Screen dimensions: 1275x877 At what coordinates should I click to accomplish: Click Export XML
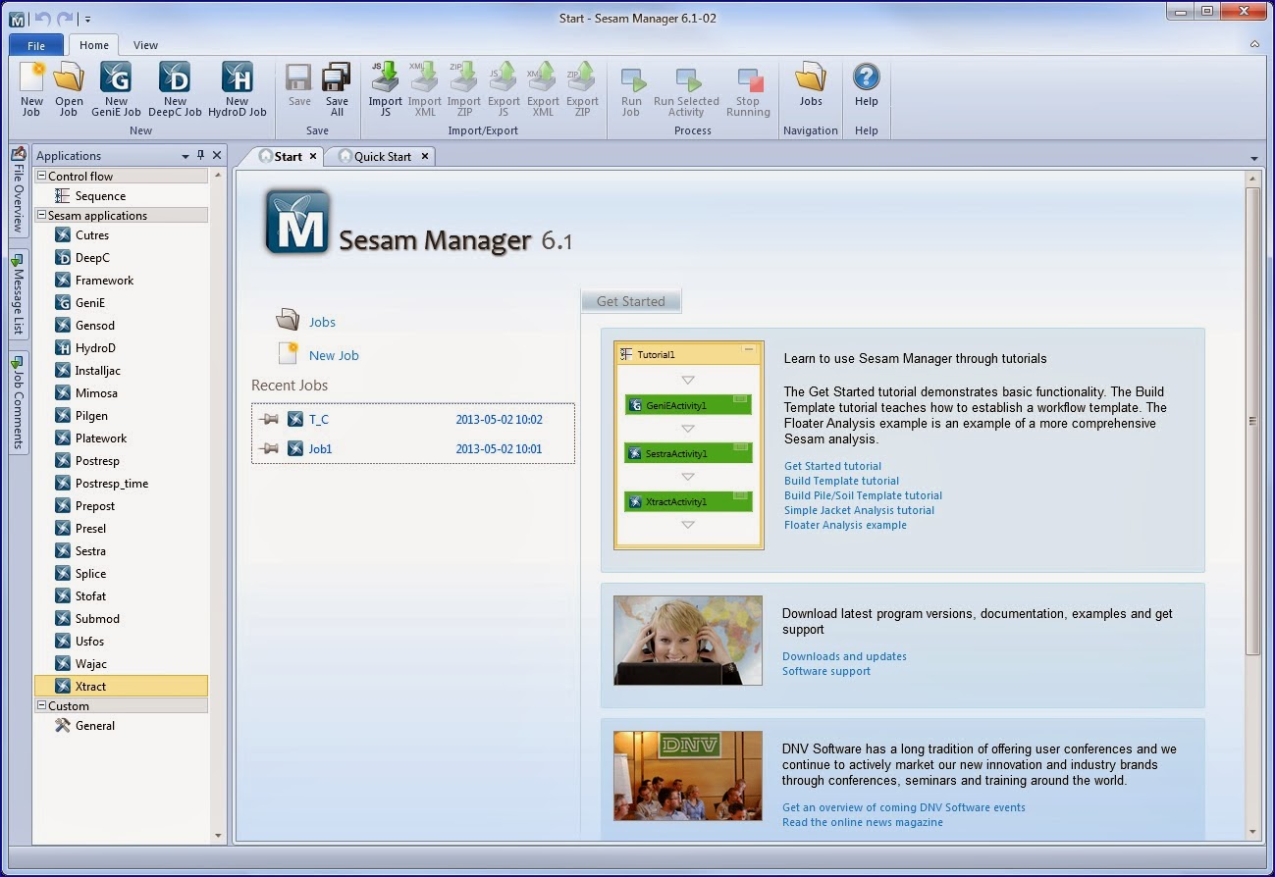543,89
